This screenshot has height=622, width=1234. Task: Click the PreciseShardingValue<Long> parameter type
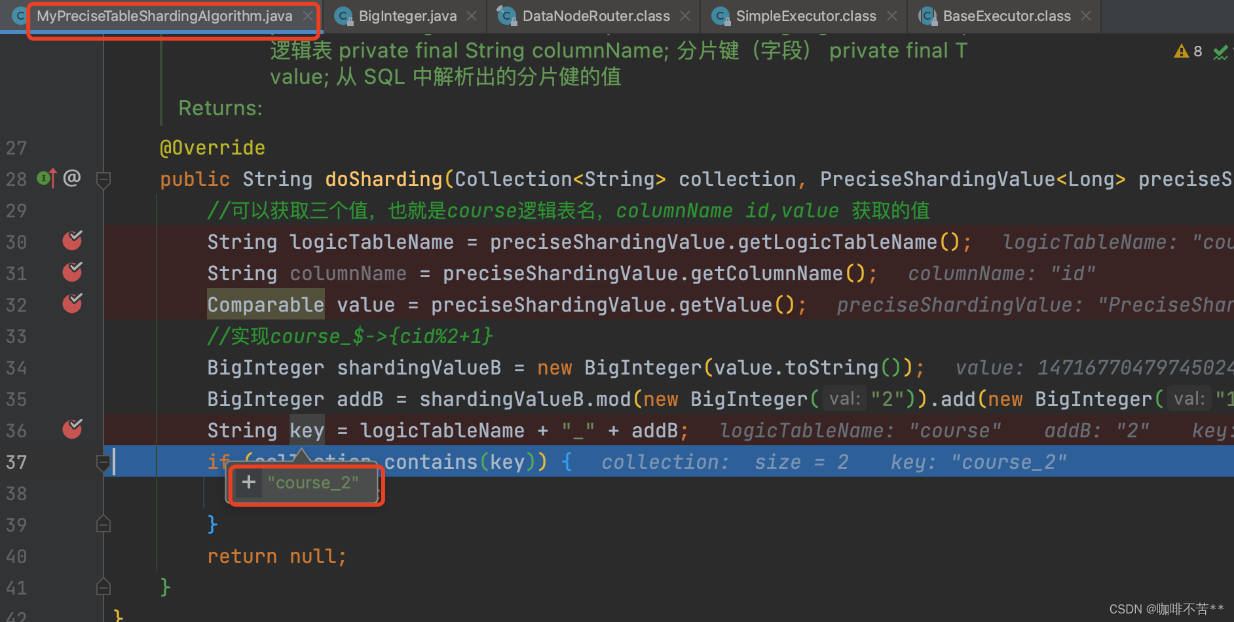(x=973, y=179)
